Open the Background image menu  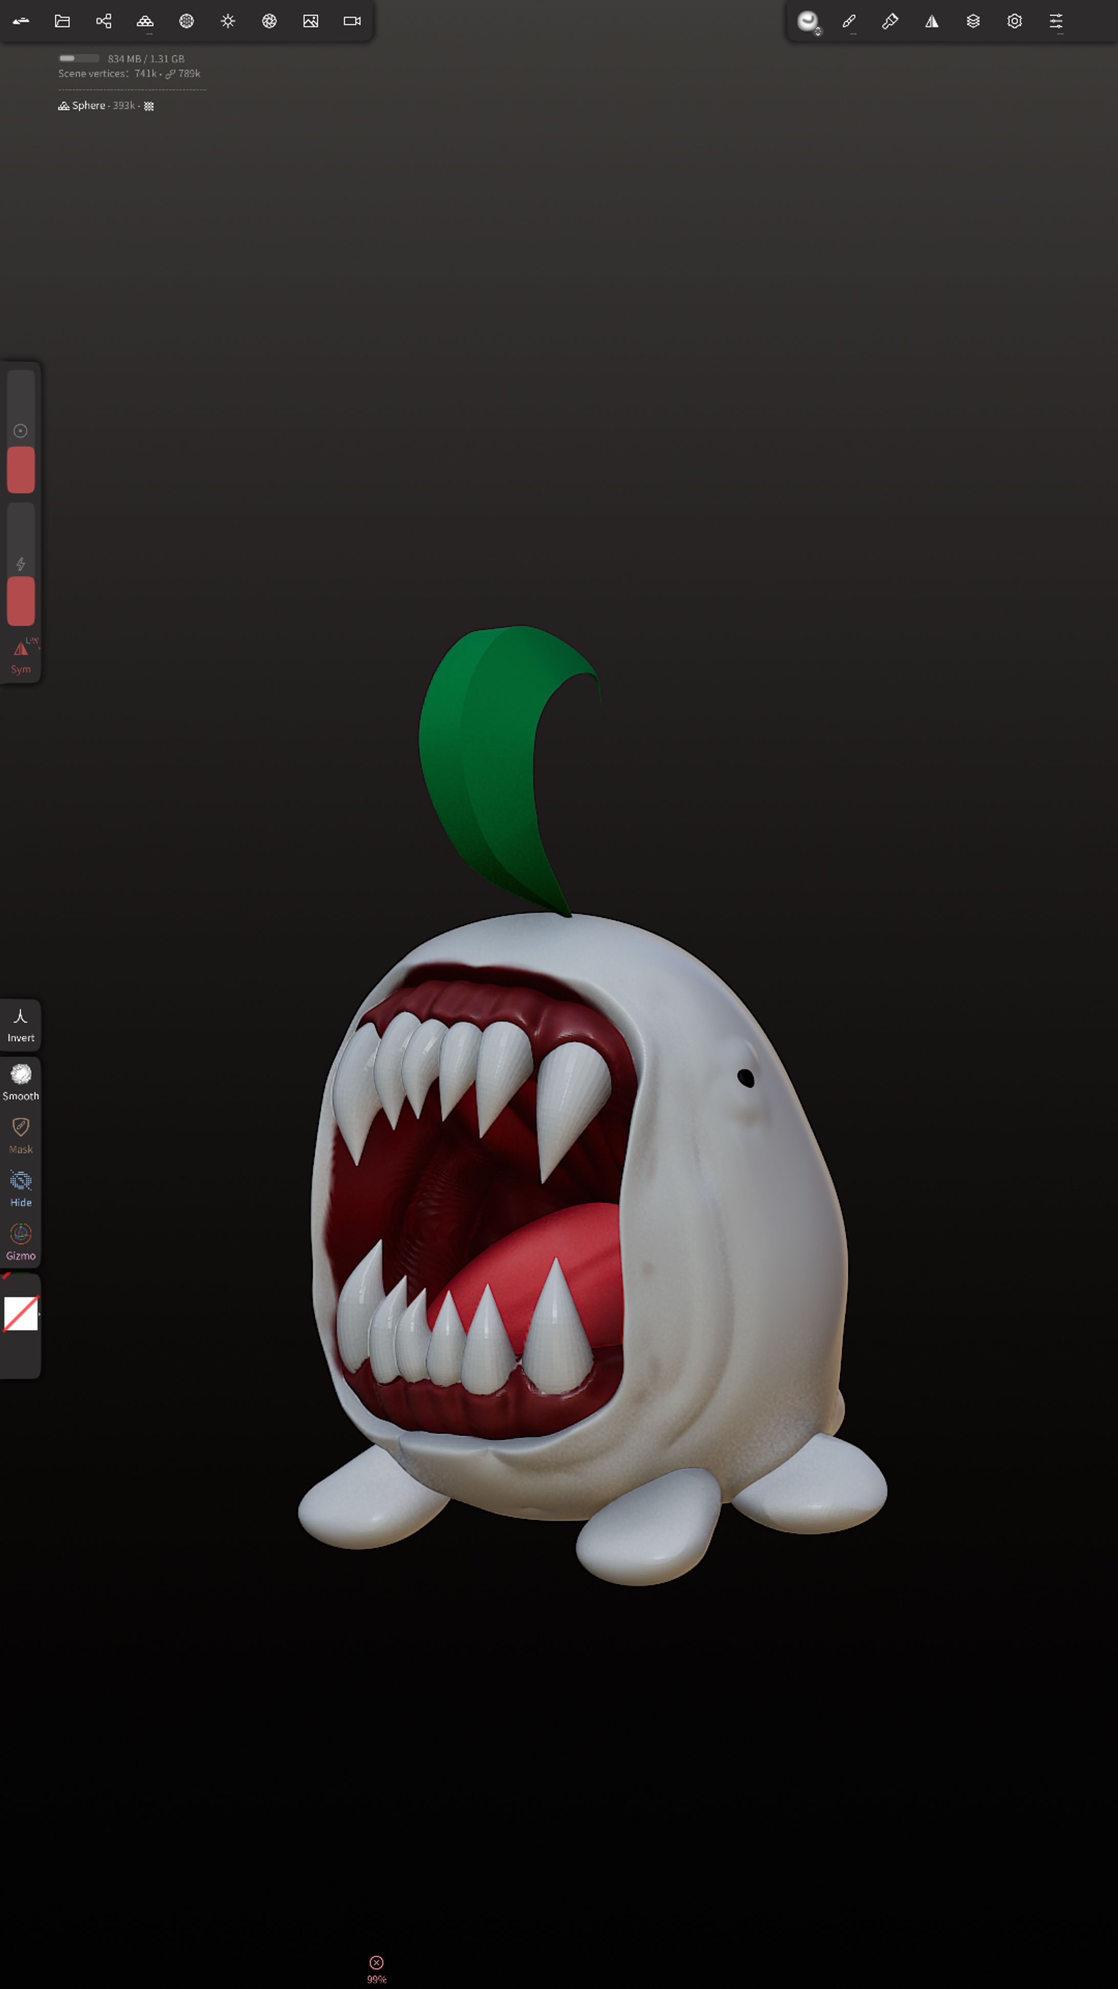pos(311,21)
